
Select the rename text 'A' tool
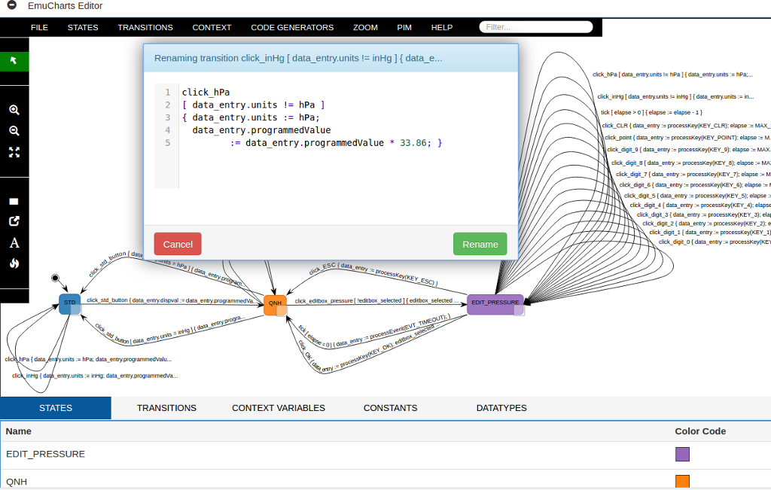click(x=14, y=243)
